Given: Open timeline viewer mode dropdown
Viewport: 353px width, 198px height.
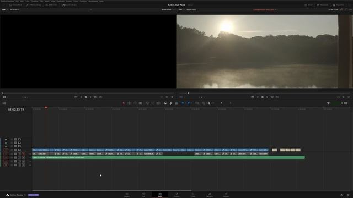Looking at the screenshot, I should [x=182, y=97].
